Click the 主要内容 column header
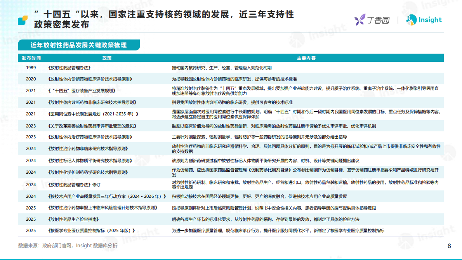This screenshot has height=260, width=462. (x=306, y=58)
